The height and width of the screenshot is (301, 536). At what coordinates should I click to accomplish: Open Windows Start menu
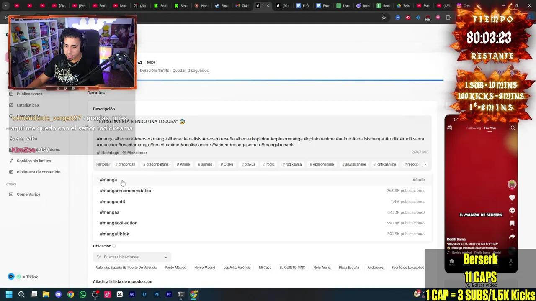click(x=9, y=294)
